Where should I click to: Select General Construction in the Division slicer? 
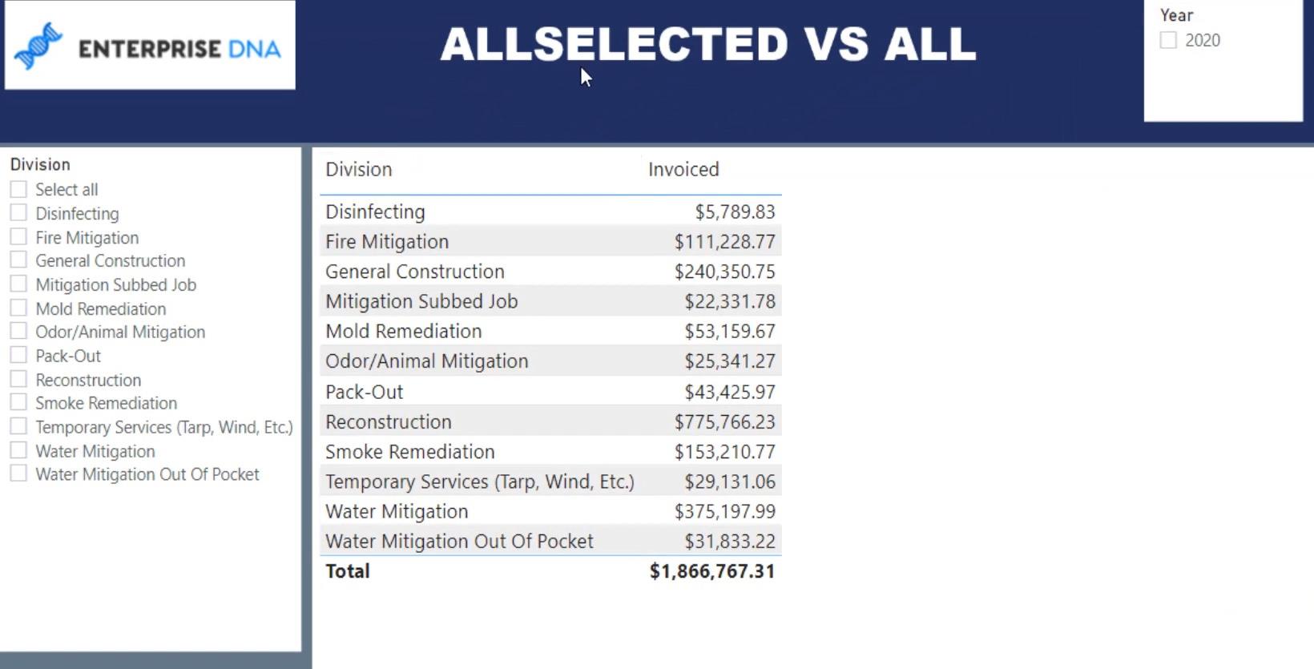tap(18, 260)
